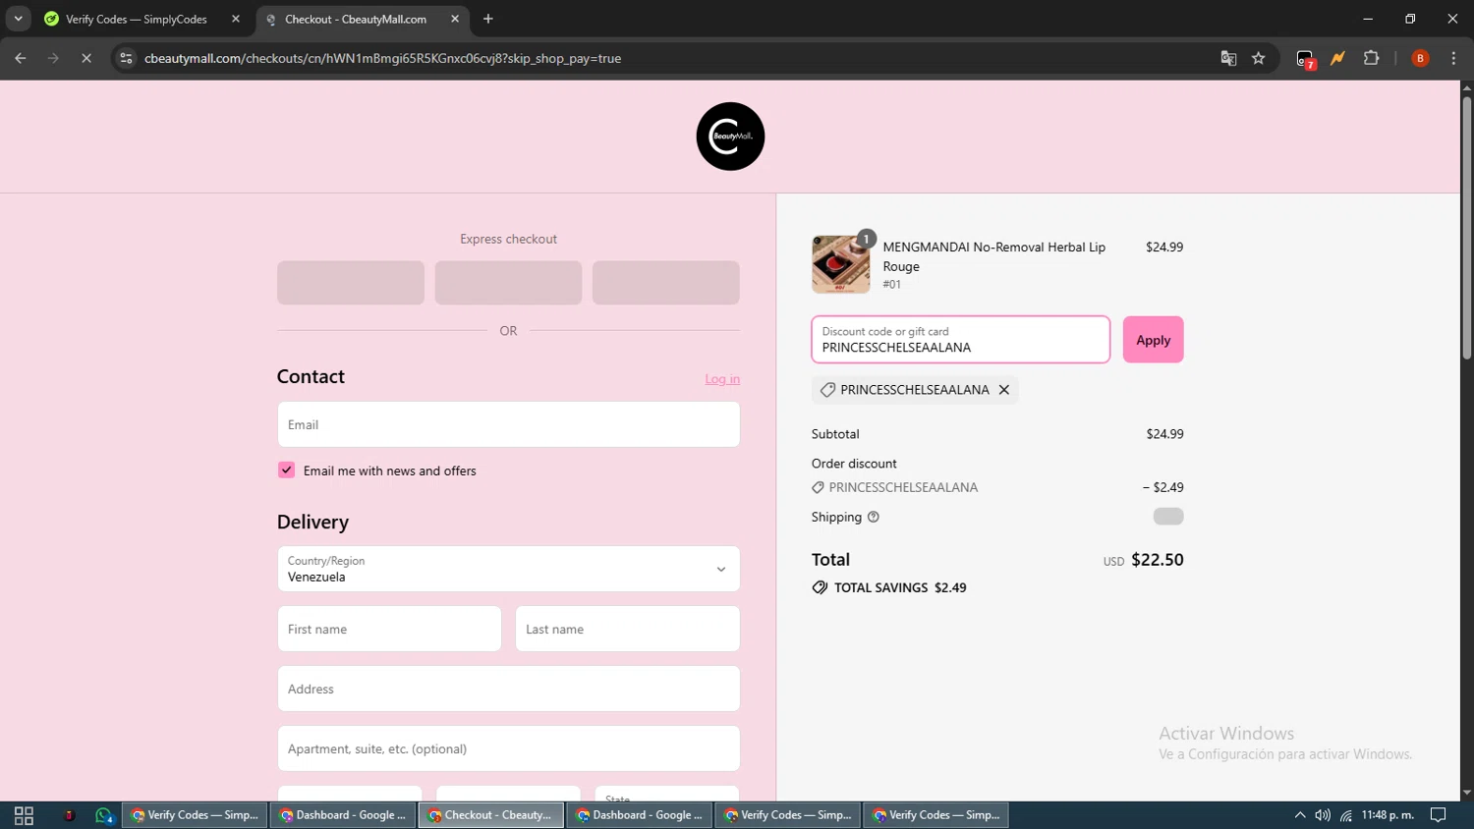Click the First name field
The width and height of the screenshot is (1474, 829).
click(389, 629)
